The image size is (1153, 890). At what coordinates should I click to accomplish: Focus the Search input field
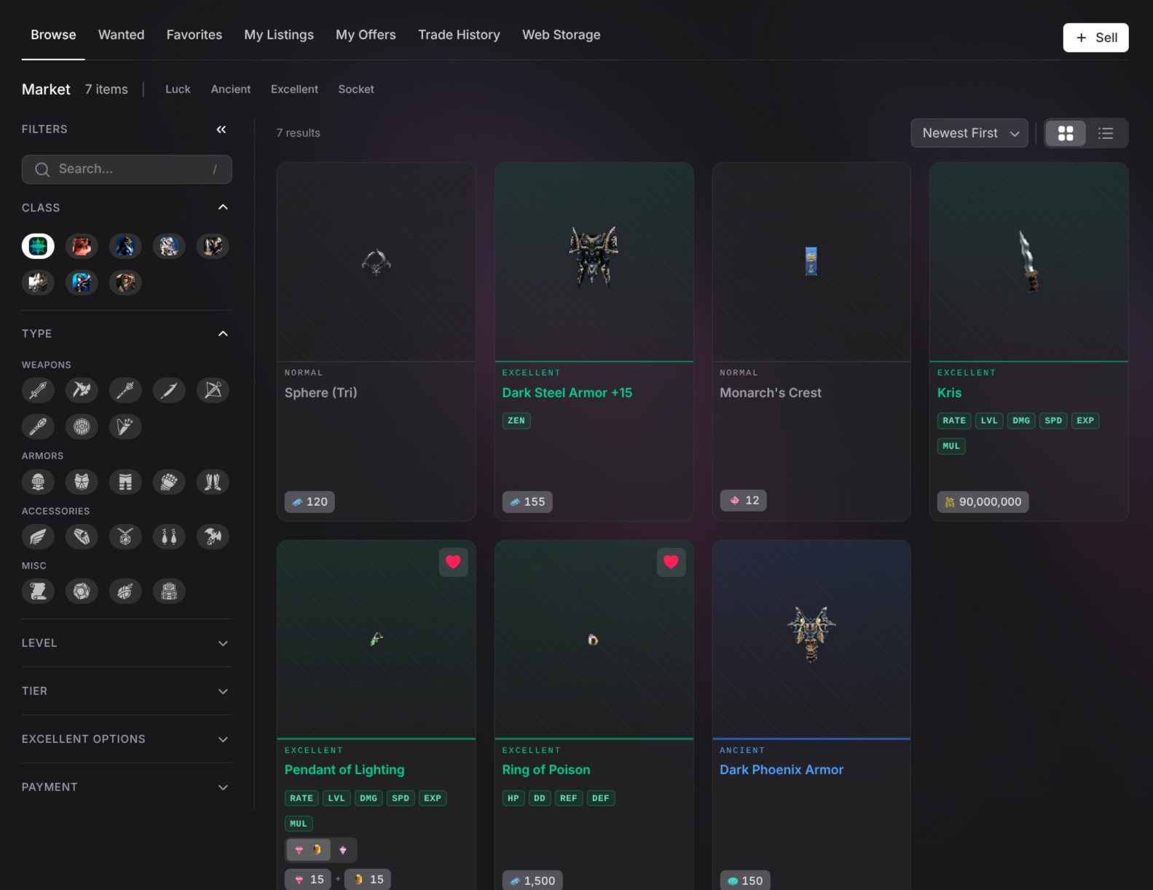[x=127, y=170]
